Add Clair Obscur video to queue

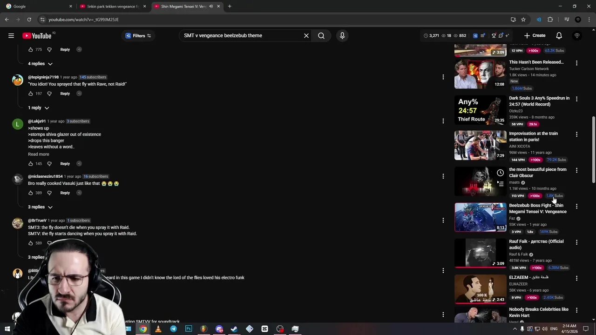(500, 183)
